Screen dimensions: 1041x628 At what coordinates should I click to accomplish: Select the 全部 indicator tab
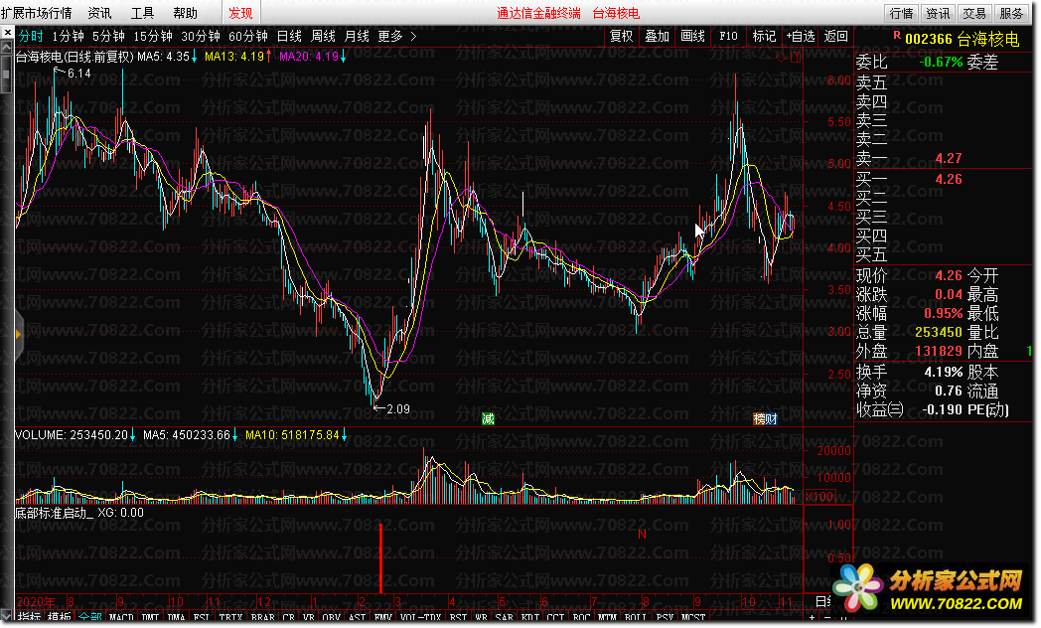tap(89, 617)
